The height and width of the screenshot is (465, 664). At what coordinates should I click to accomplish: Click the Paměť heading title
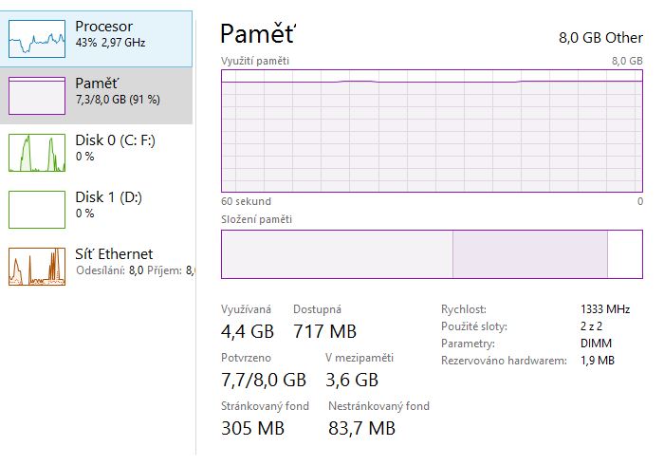(x=258, y=35)
